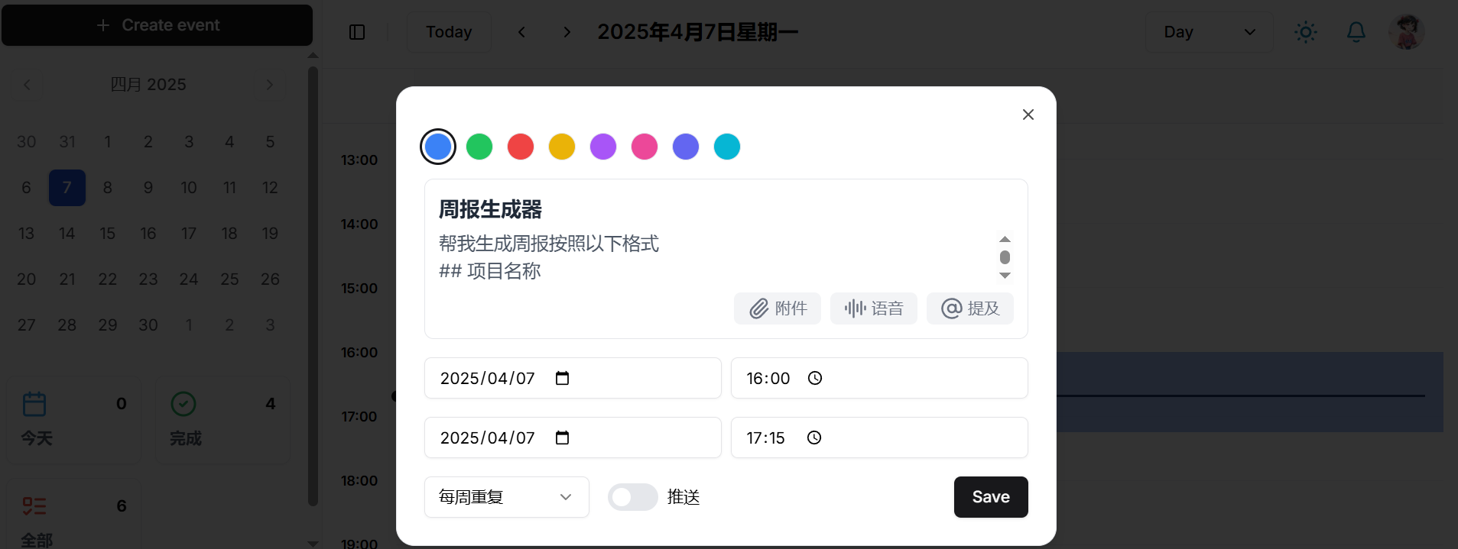Select the pink color swatch
The height and width of the screenshot is (549, 1458).
pos(645,147)
